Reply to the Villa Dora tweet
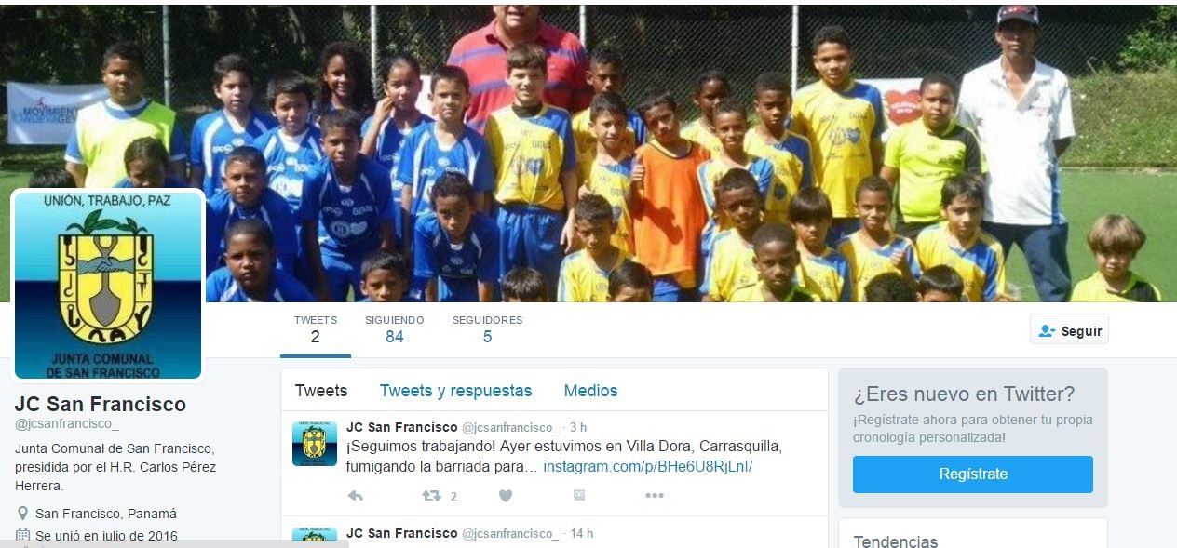This screenshot has width=1177, height=548. (355, 496)
